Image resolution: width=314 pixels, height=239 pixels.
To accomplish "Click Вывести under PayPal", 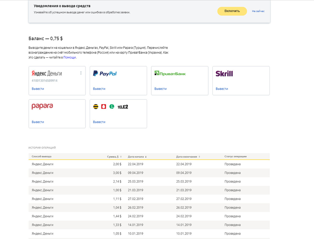I will (99, 89).
